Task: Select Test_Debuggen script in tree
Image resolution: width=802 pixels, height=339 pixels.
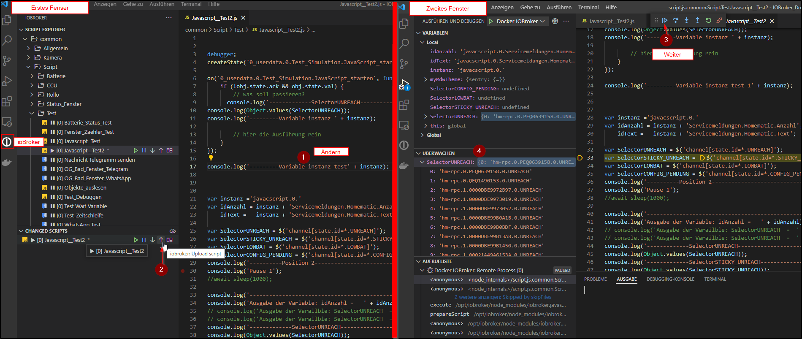Action: (x=83, y=197)
